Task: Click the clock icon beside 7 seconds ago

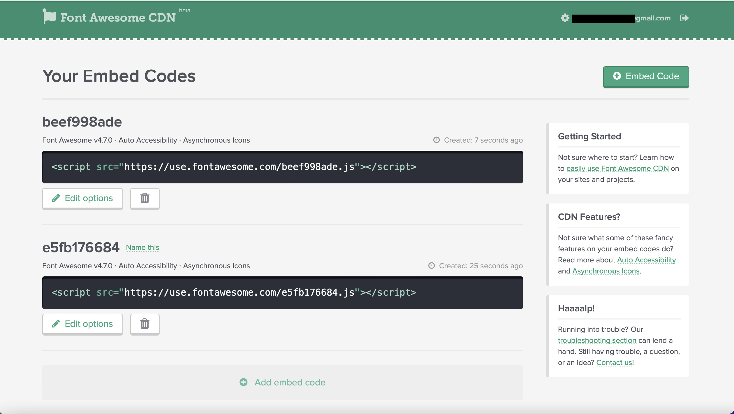Action: (436, 140)
